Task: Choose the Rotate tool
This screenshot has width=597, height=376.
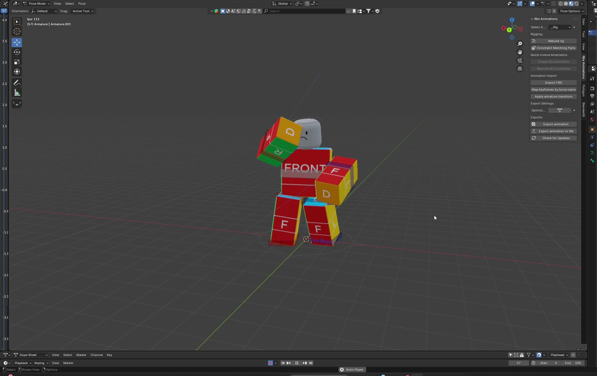Action: click(x=17, y=52)
